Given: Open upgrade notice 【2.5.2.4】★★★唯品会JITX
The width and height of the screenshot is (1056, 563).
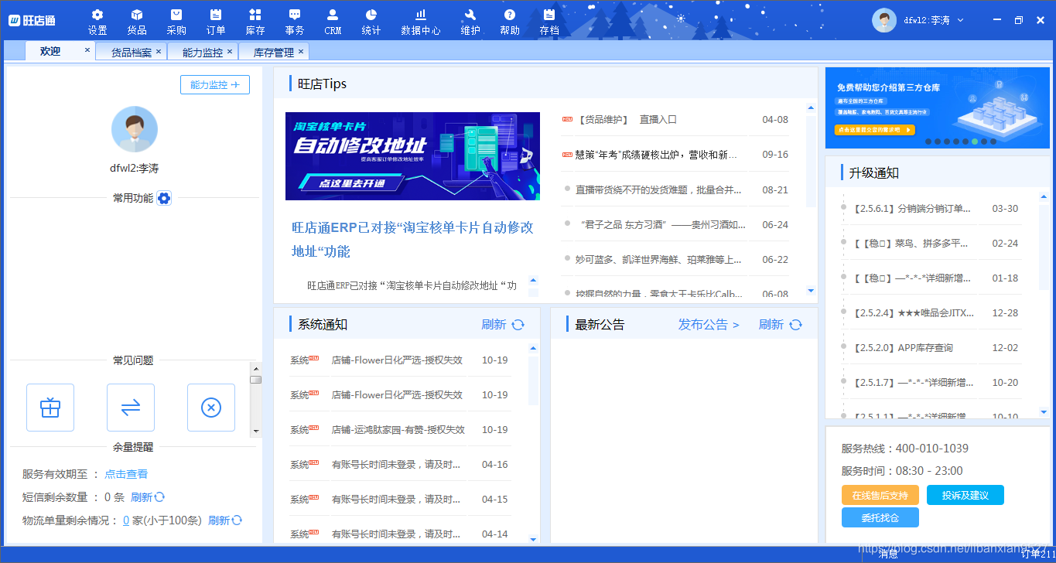Looking at the screenshot, I should [x=913, y=312].
